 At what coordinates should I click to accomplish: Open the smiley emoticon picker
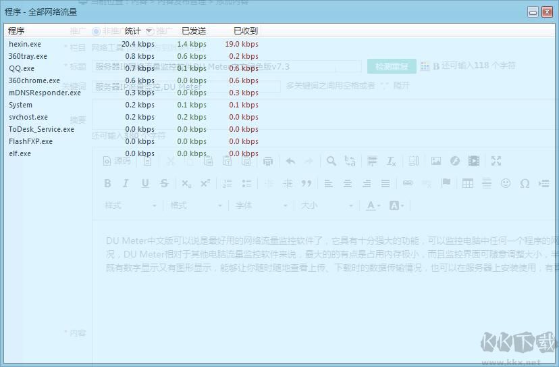(x=506, y=183)
